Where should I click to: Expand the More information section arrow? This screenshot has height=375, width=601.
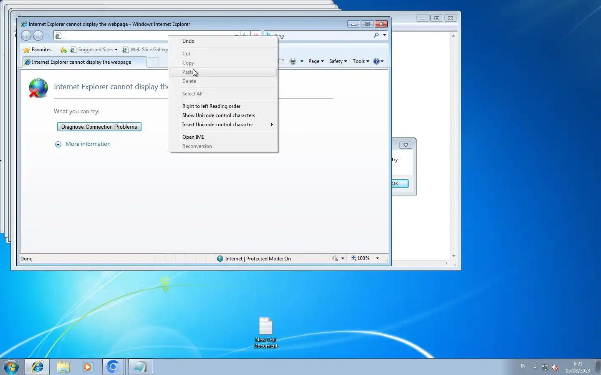tap(58, 144)
